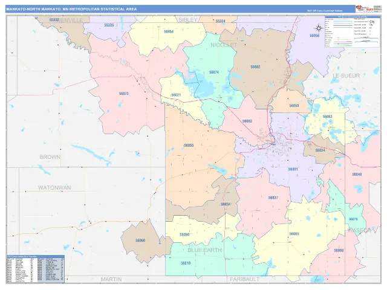Select ZIP code 56010 label
387x290 pixels.
point(186,263)
